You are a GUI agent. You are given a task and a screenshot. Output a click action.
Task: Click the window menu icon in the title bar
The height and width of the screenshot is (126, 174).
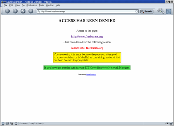coord(2,2)
